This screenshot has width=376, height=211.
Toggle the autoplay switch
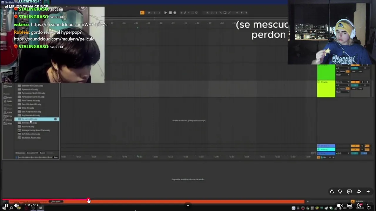point(340,206)
